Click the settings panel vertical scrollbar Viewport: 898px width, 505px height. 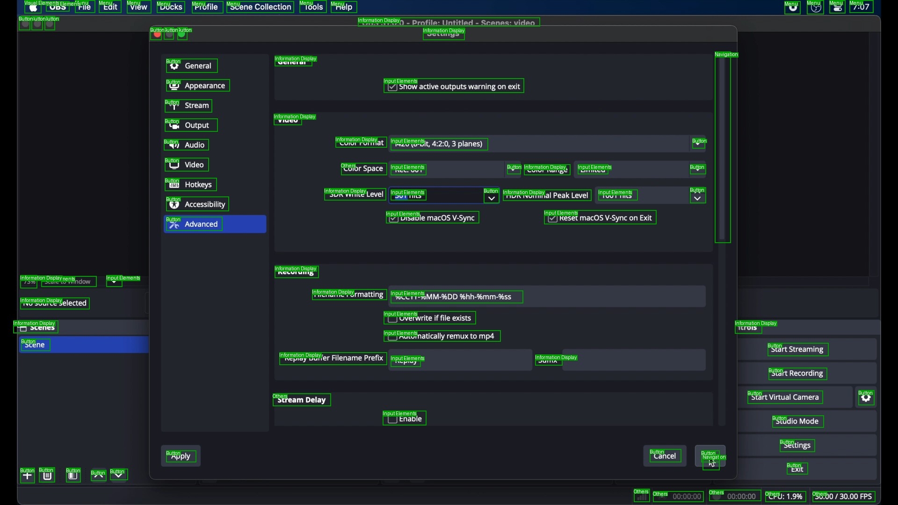(x=723, y=150)
